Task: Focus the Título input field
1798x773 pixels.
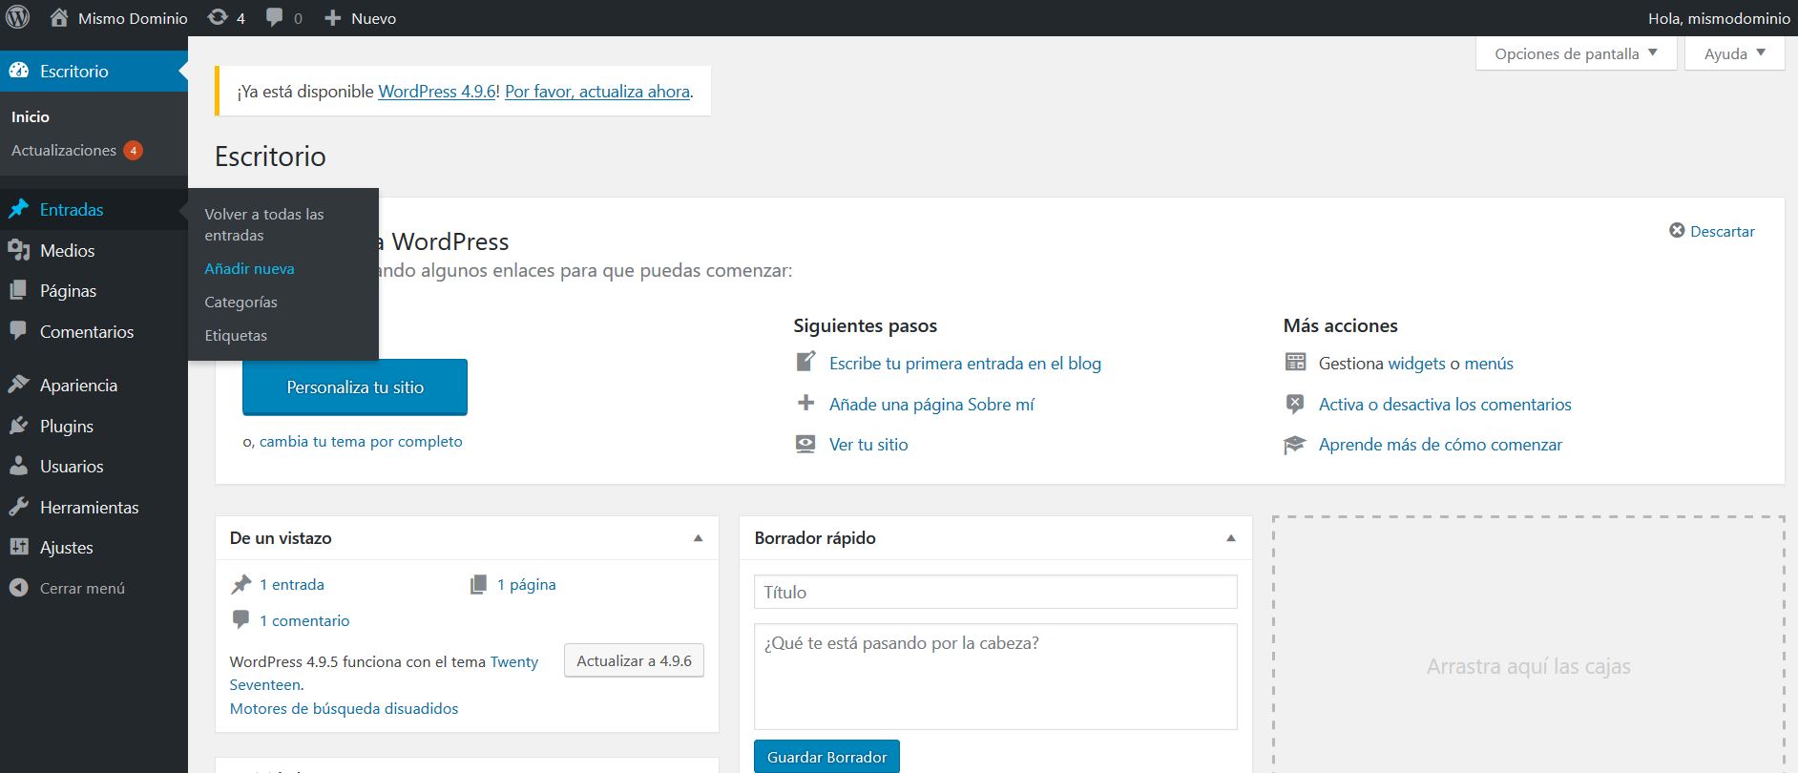Action: point(995,592)
